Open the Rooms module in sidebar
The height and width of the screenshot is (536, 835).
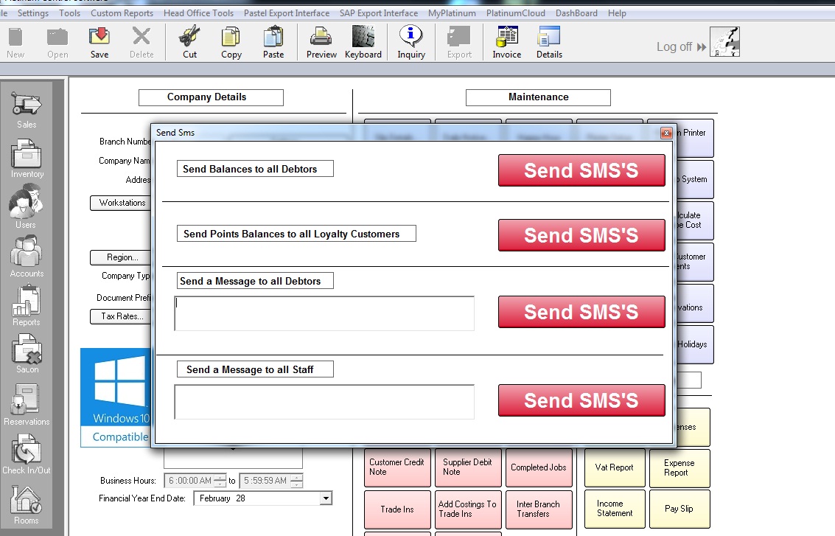26,505
